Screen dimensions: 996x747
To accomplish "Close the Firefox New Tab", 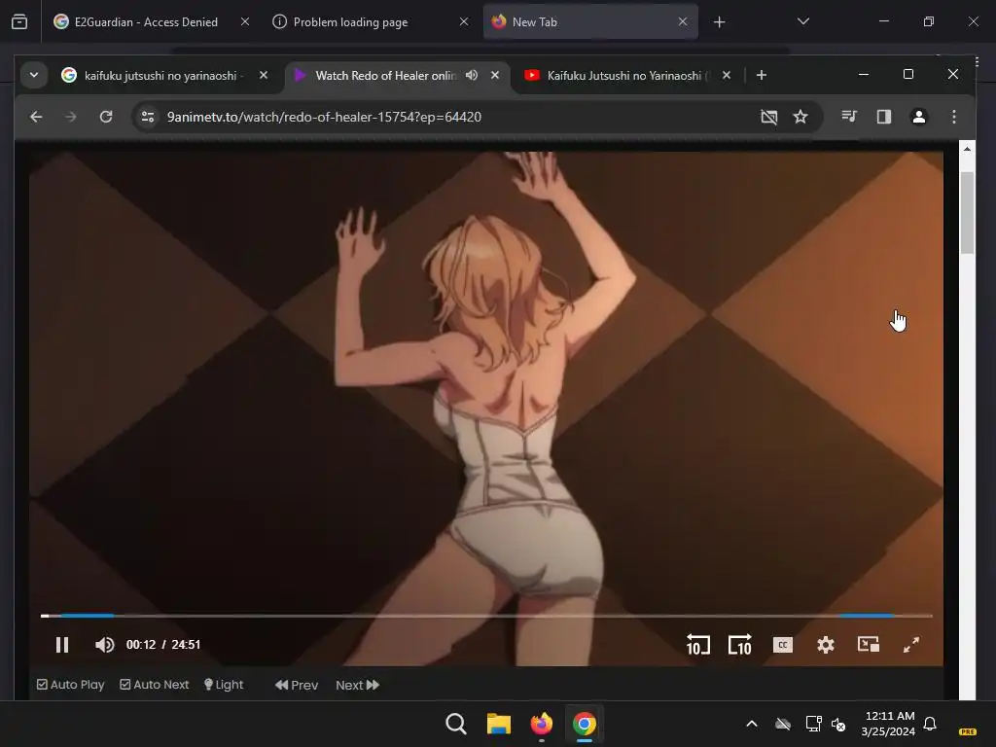I will tap(682, 21).
